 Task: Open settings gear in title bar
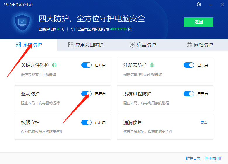point(199,4)
